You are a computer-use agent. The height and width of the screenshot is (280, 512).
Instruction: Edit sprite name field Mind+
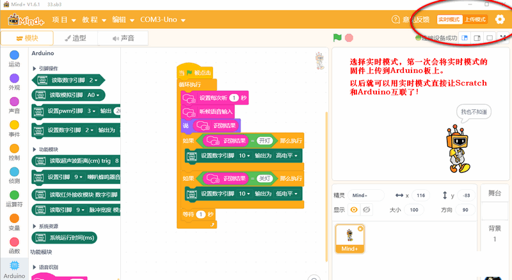[x=366, y=195]
